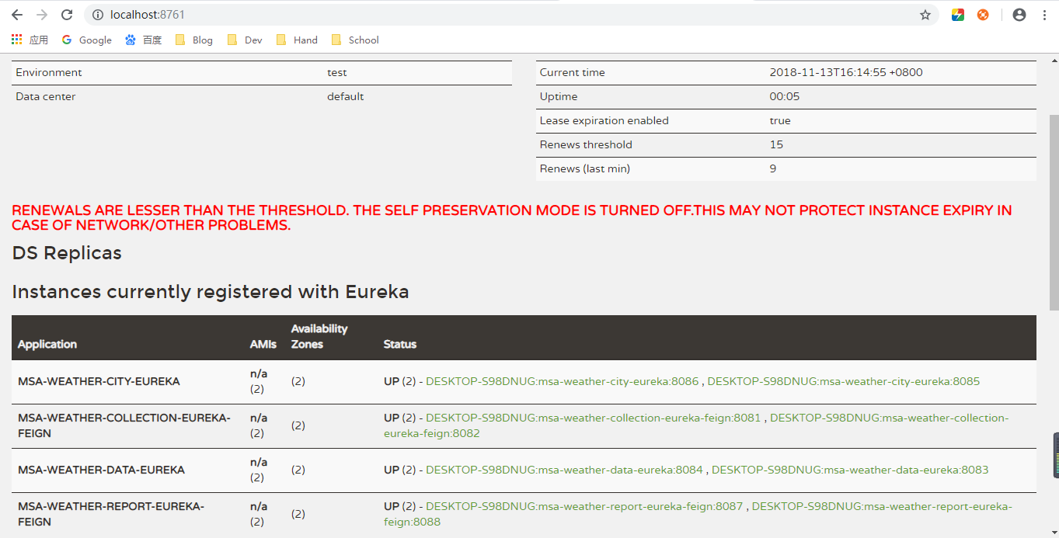Select MSA-WEATHER-COLLECTION-EUREKA-FEIGN application name
The width and height of the screenshot is (1059, 538).
(124, 425)
